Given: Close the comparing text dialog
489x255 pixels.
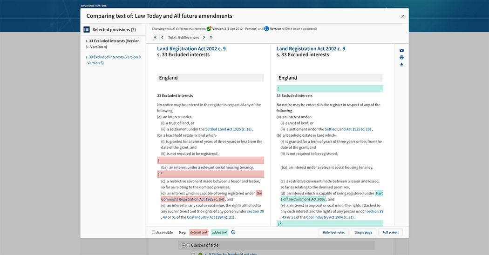Looking at the screenshot, I should coord(403,16).
